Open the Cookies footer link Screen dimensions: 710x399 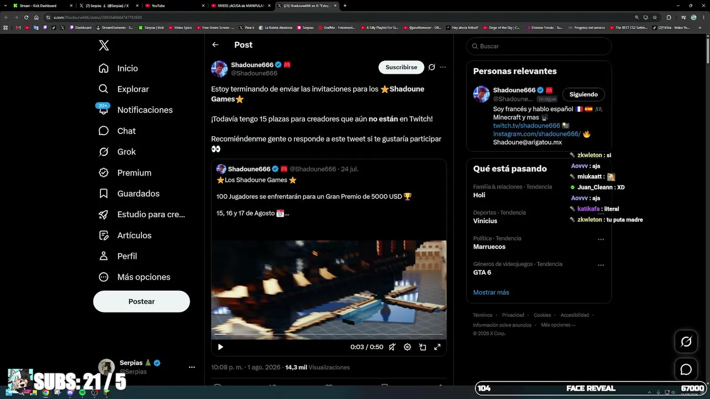coord(542,315)
